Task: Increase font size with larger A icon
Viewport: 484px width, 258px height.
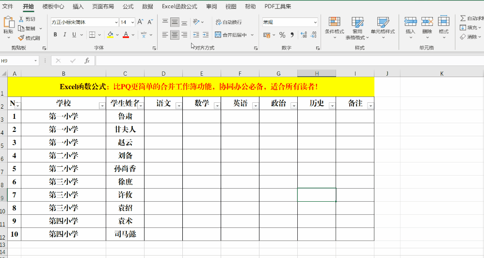Action: click(x=141, y=22)
